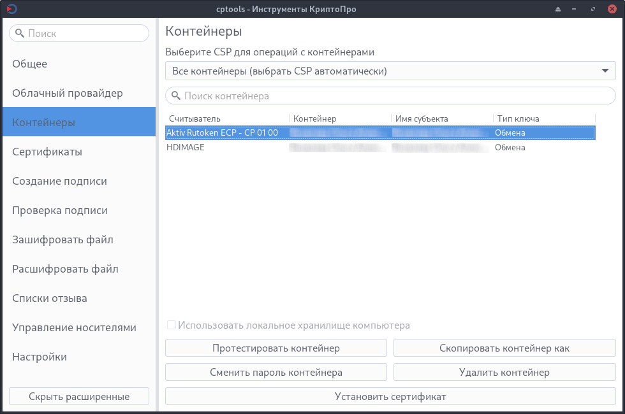Focus the 'Поиск контейнера' field
This screenshot has height=414, width=625.
tap(390, 96)
